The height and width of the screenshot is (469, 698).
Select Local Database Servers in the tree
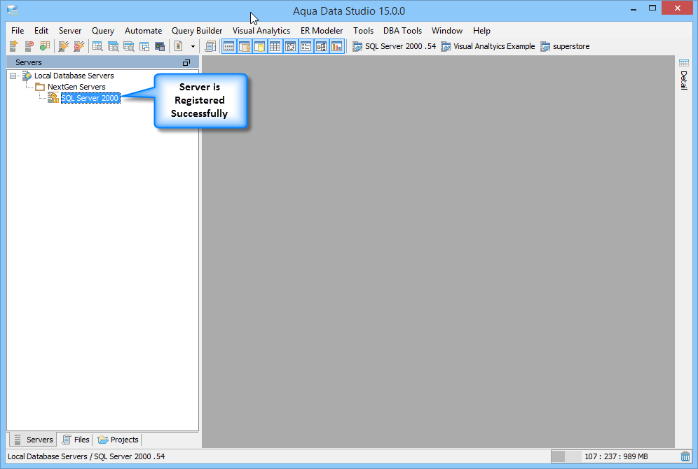coord(74,76)
